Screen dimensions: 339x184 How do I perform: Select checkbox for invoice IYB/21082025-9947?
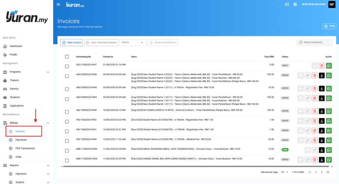(67, 67)
